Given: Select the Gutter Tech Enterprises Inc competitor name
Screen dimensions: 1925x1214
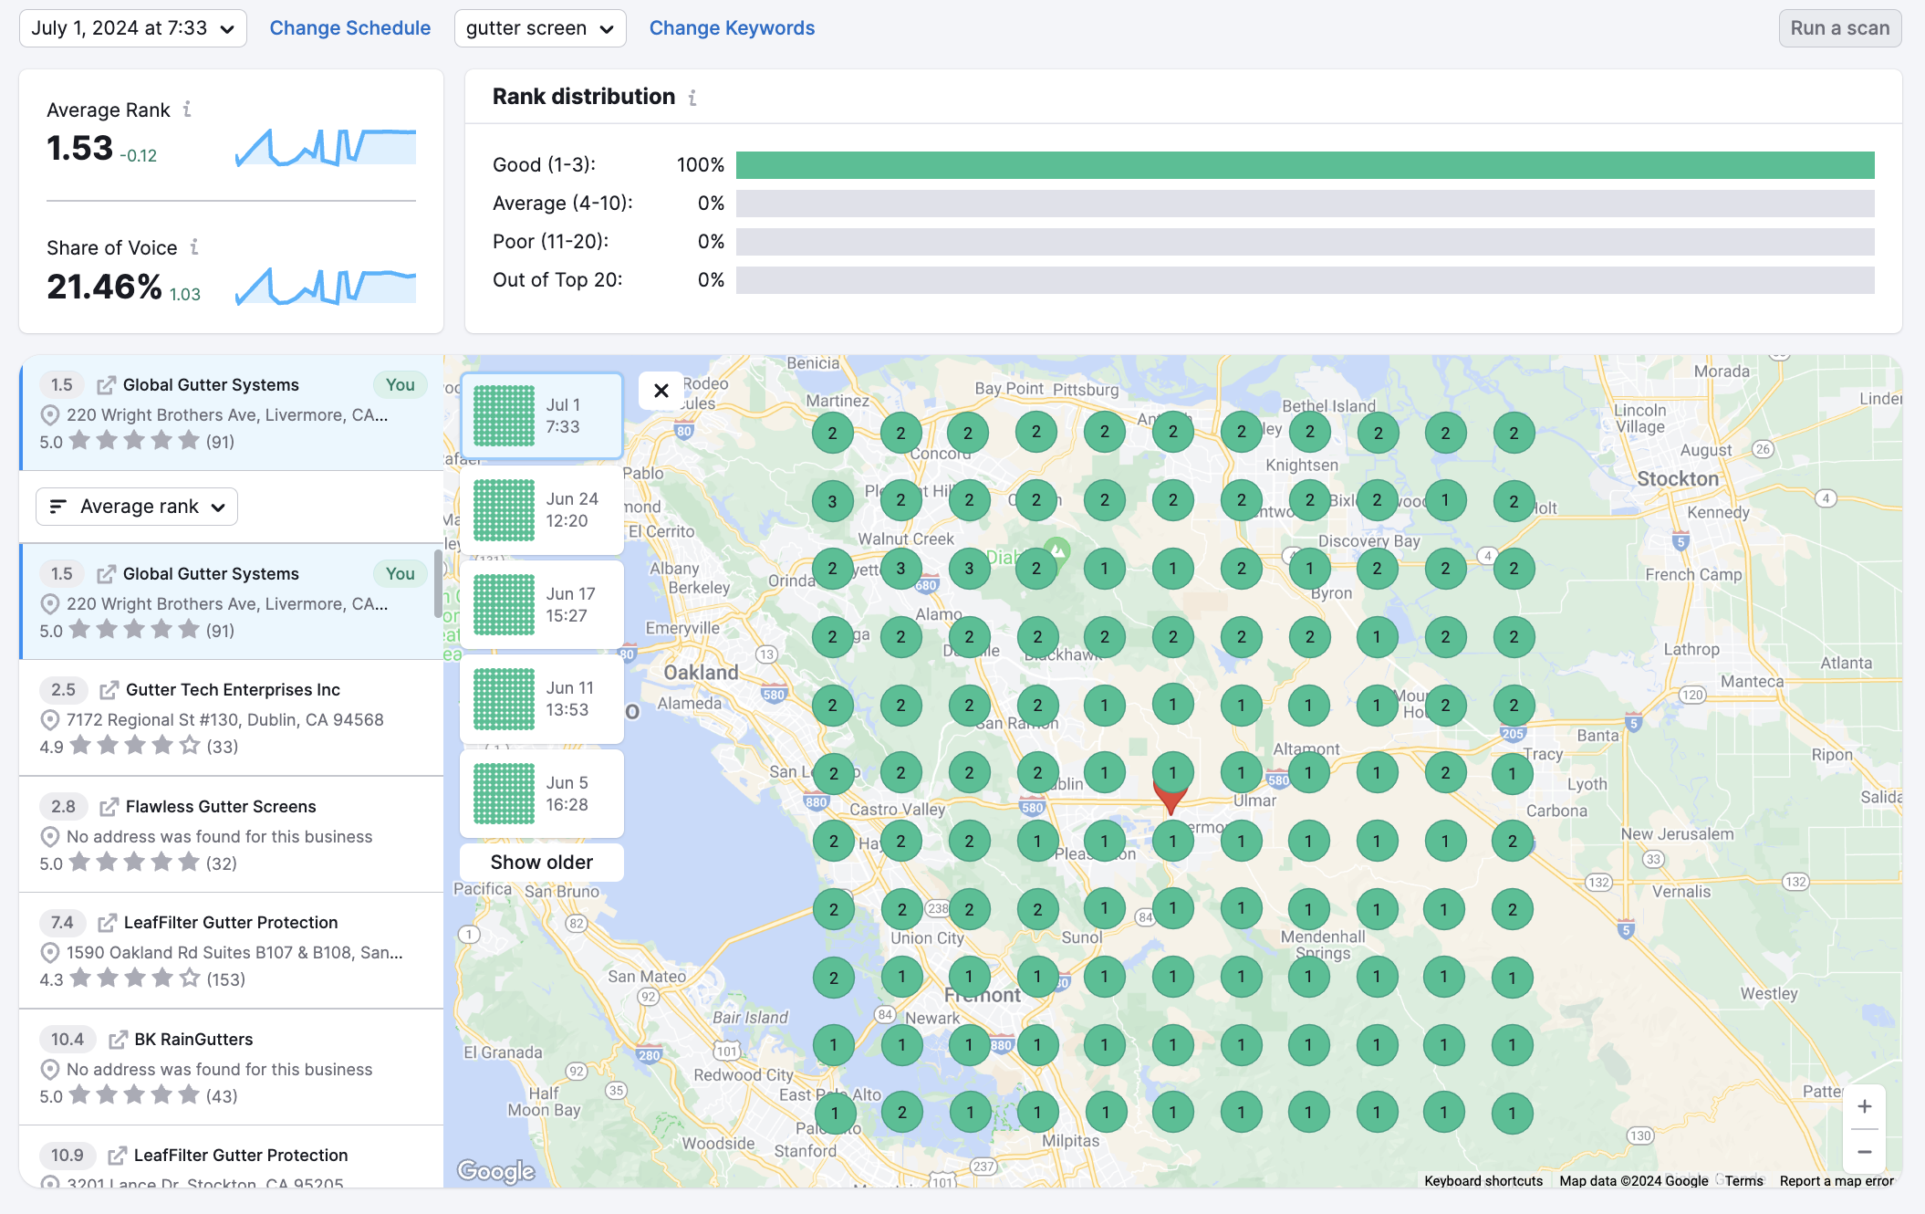Looking at the screenshot, I should click(x=233, y=690).
